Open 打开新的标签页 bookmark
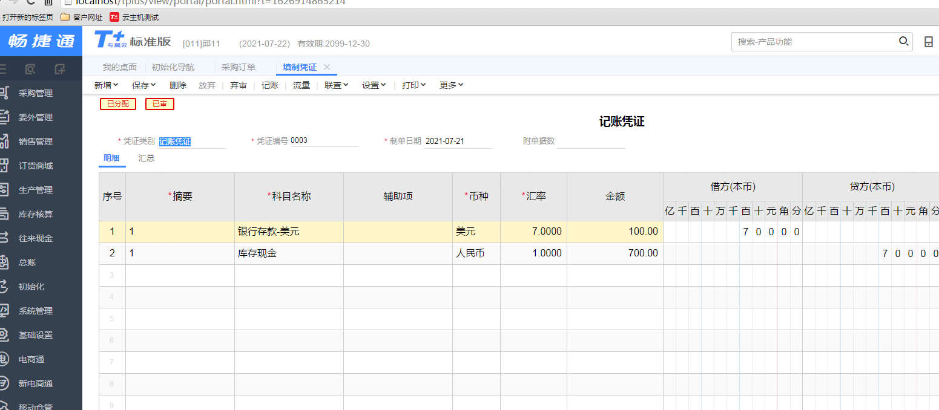The width and height of the screenshot is (939, 410). tap(28, 18)
